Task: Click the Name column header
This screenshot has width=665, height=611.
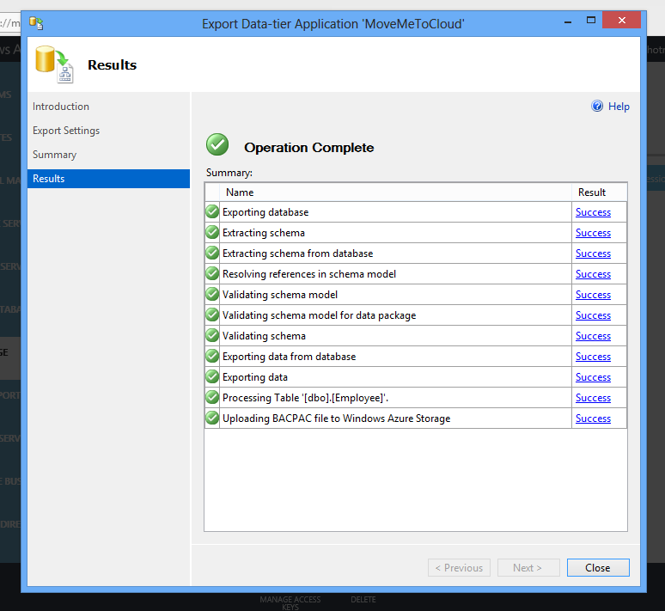Action: 240,192
